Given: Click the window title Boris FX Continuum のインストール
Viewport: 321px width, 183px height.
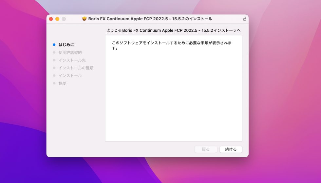Looking at the screenshot, I should pyautogui.click(x=150, y=19).
